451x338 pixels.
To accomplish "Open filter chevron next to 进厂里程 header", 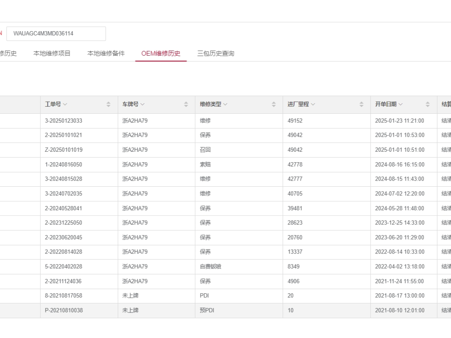I will [x=313, y=104].
